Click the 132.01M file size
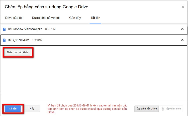188x116 pixels. pyautogui.click(x=37, y=40)
